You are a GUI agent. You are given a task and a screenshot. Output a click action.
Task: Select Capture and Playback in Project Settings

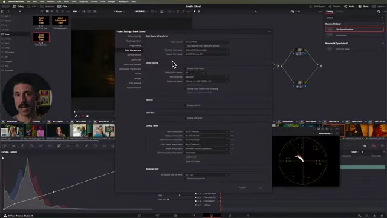(132, 64)
